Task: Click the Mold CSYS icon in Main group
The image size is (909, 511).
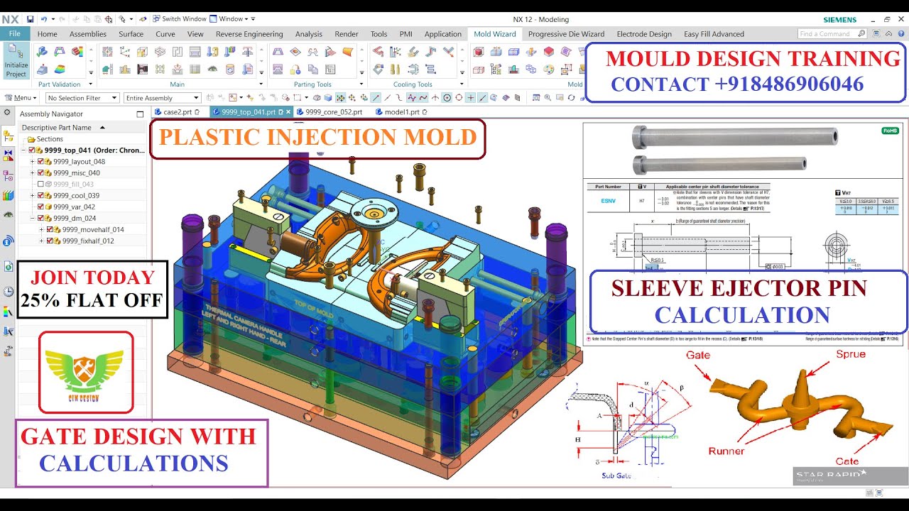Action: click(125, 51)
